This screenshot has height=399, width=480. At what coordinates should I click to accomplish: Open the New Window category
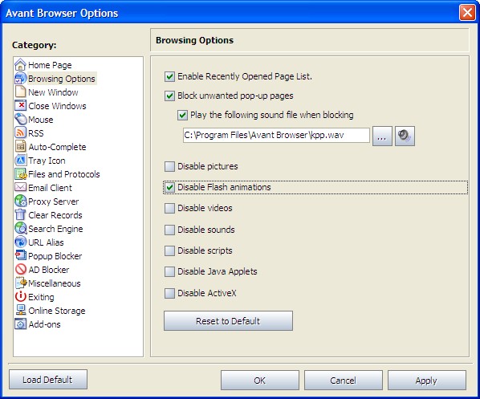point(53,92)
